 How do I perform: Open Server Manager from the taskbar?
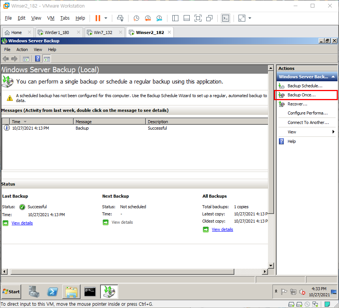point(34,292)
